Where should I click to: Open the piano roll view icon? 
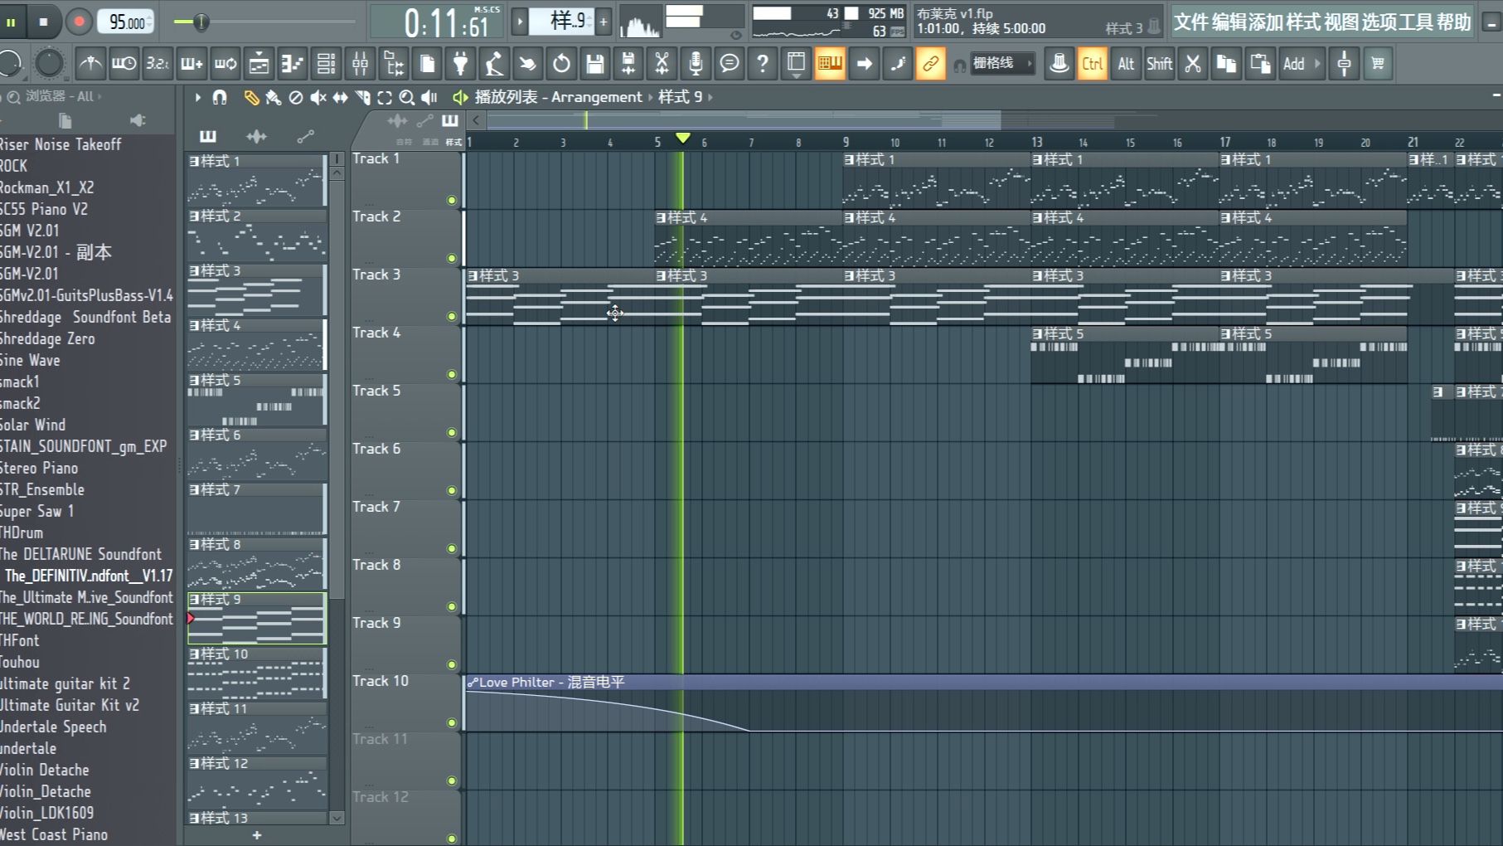tap(292, 64)
